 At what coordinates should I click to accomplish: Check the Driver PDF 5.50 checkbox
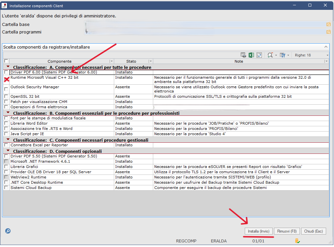click(x=6, y=156)
